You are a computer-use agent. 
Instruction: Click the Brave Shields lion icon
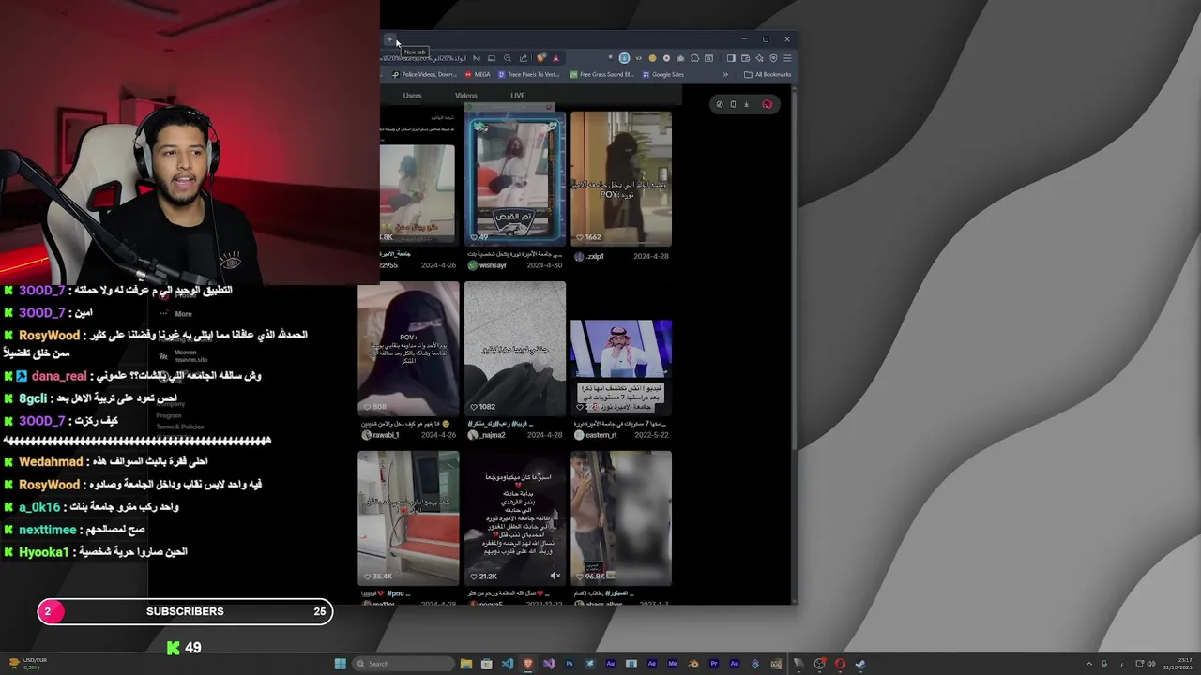[540, 58]
